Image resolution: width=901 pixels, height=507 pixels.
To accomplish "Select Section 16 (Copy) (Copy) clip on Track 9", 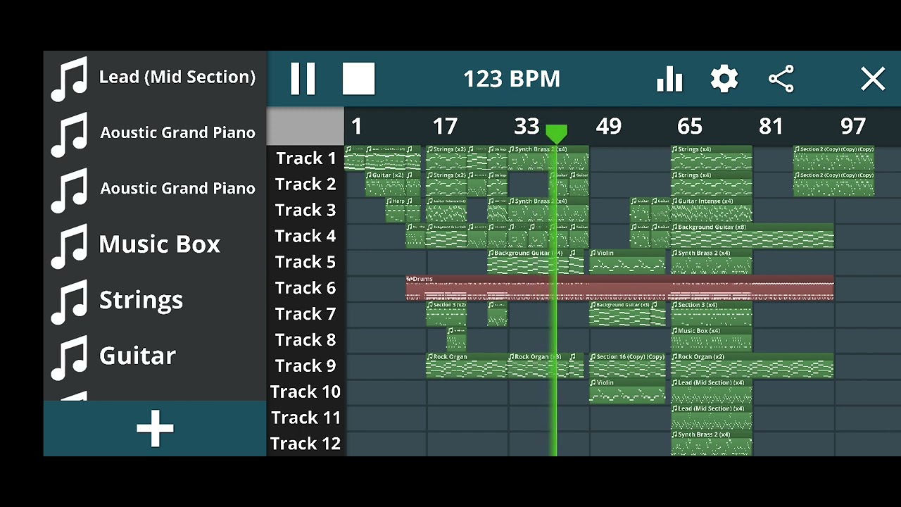I will coord(626,366).
